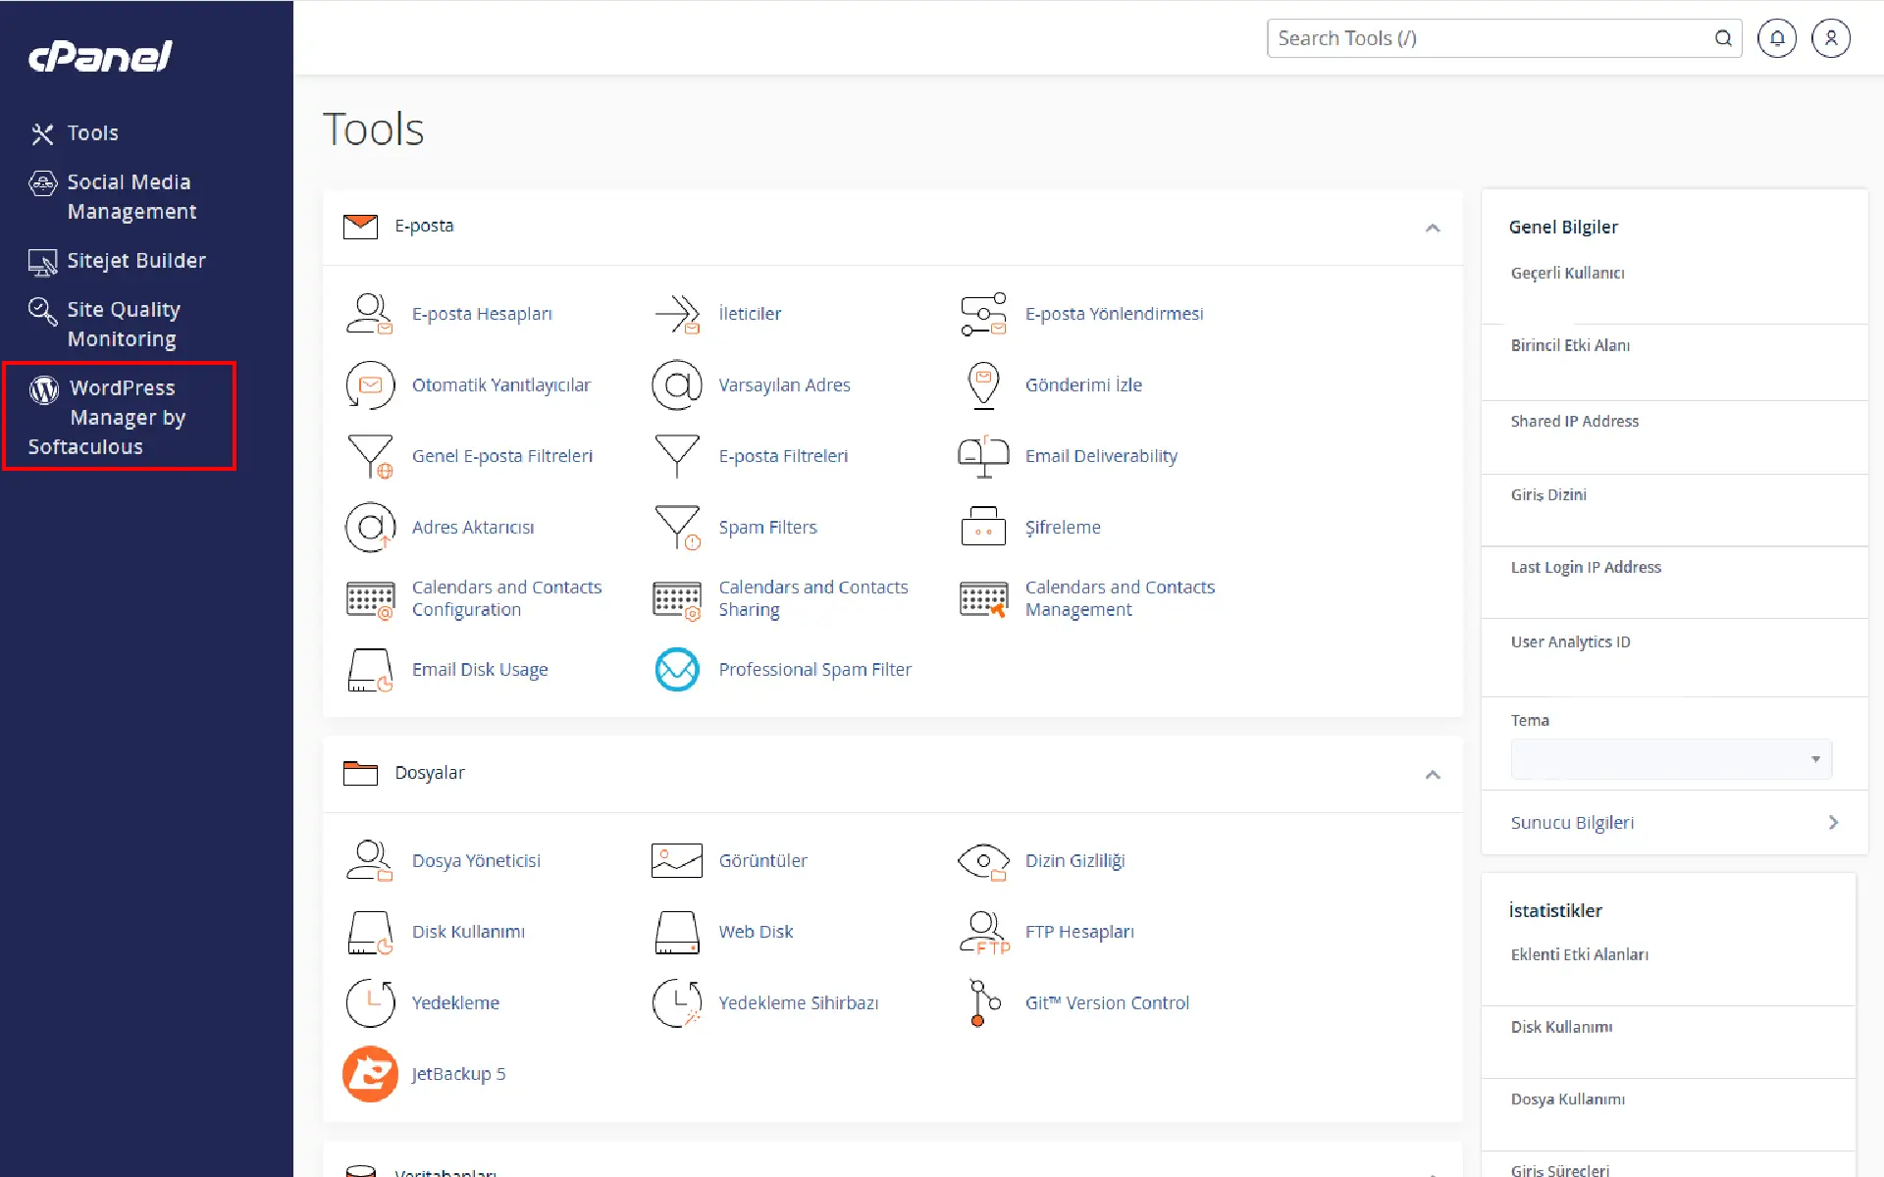The height and width of the screenshot is (1177, 1884).
Task: Select the Otomatik Yanıtlayıcılar icon
Action: (x=370, y=384)
